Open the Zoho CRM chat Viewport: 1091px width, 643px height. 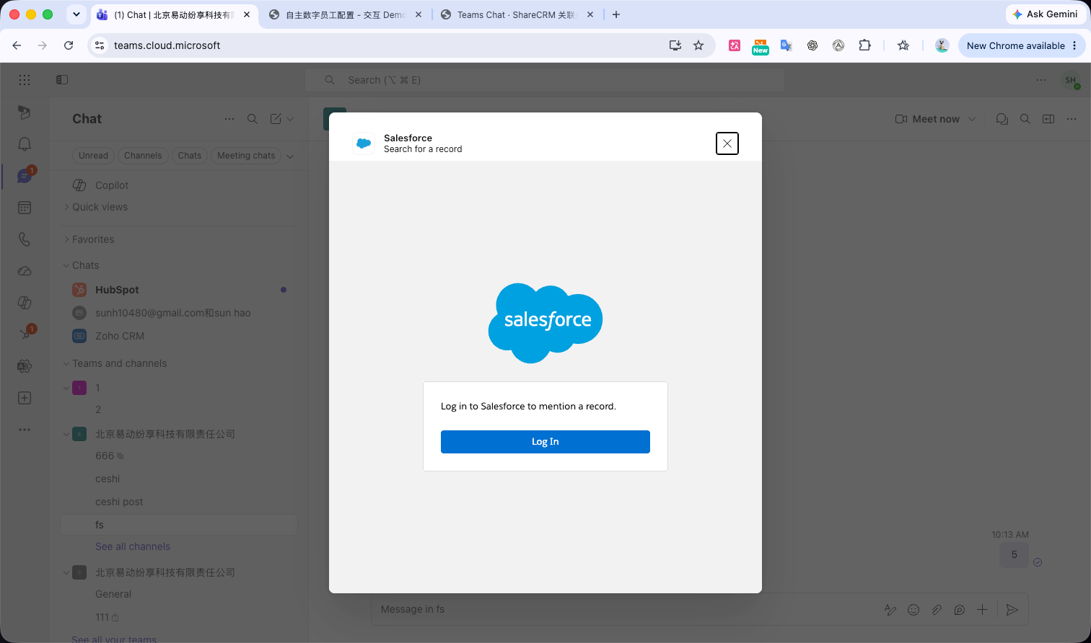pos(179,336)
